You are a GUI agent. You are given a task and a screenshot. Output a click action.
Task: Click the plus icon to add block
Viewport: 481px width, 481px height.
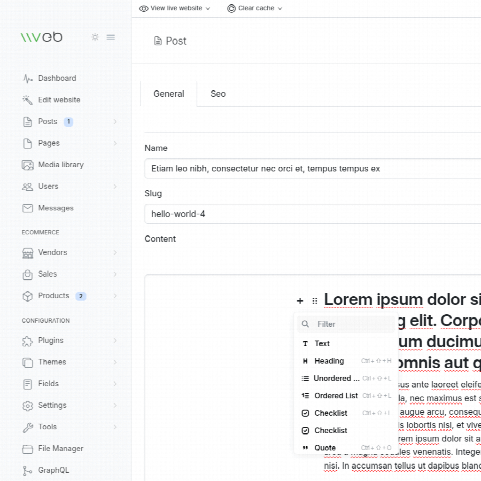pyautogui.click(x=300, y=301)
